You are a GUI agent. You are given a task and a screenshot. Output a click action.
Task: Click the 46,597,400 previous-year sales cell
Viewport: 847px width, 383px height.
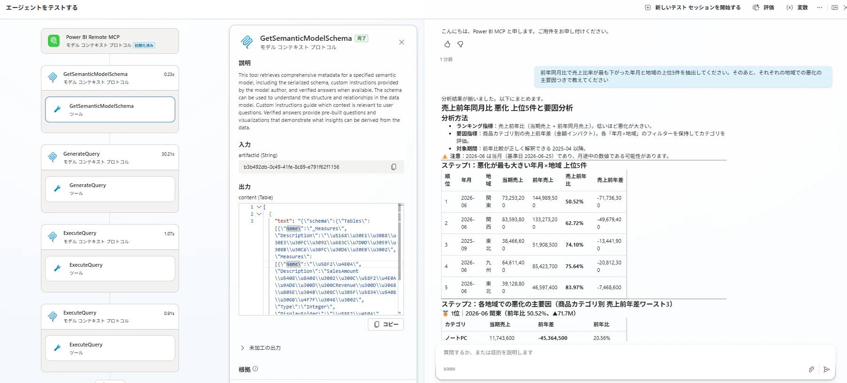tap(545, 287)
